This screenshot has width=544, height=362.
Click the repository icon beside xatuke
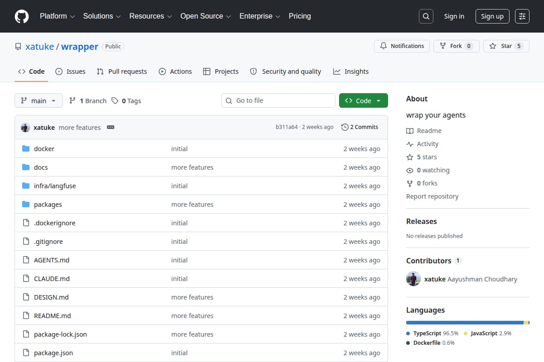click(18, 47)
